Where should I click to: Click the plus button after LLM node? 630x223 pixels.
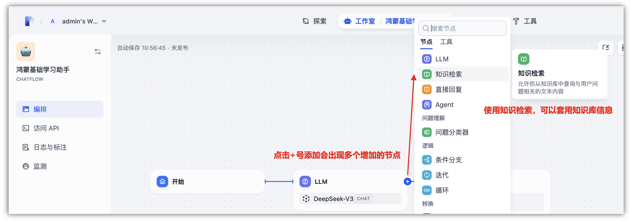coord(407,182)
